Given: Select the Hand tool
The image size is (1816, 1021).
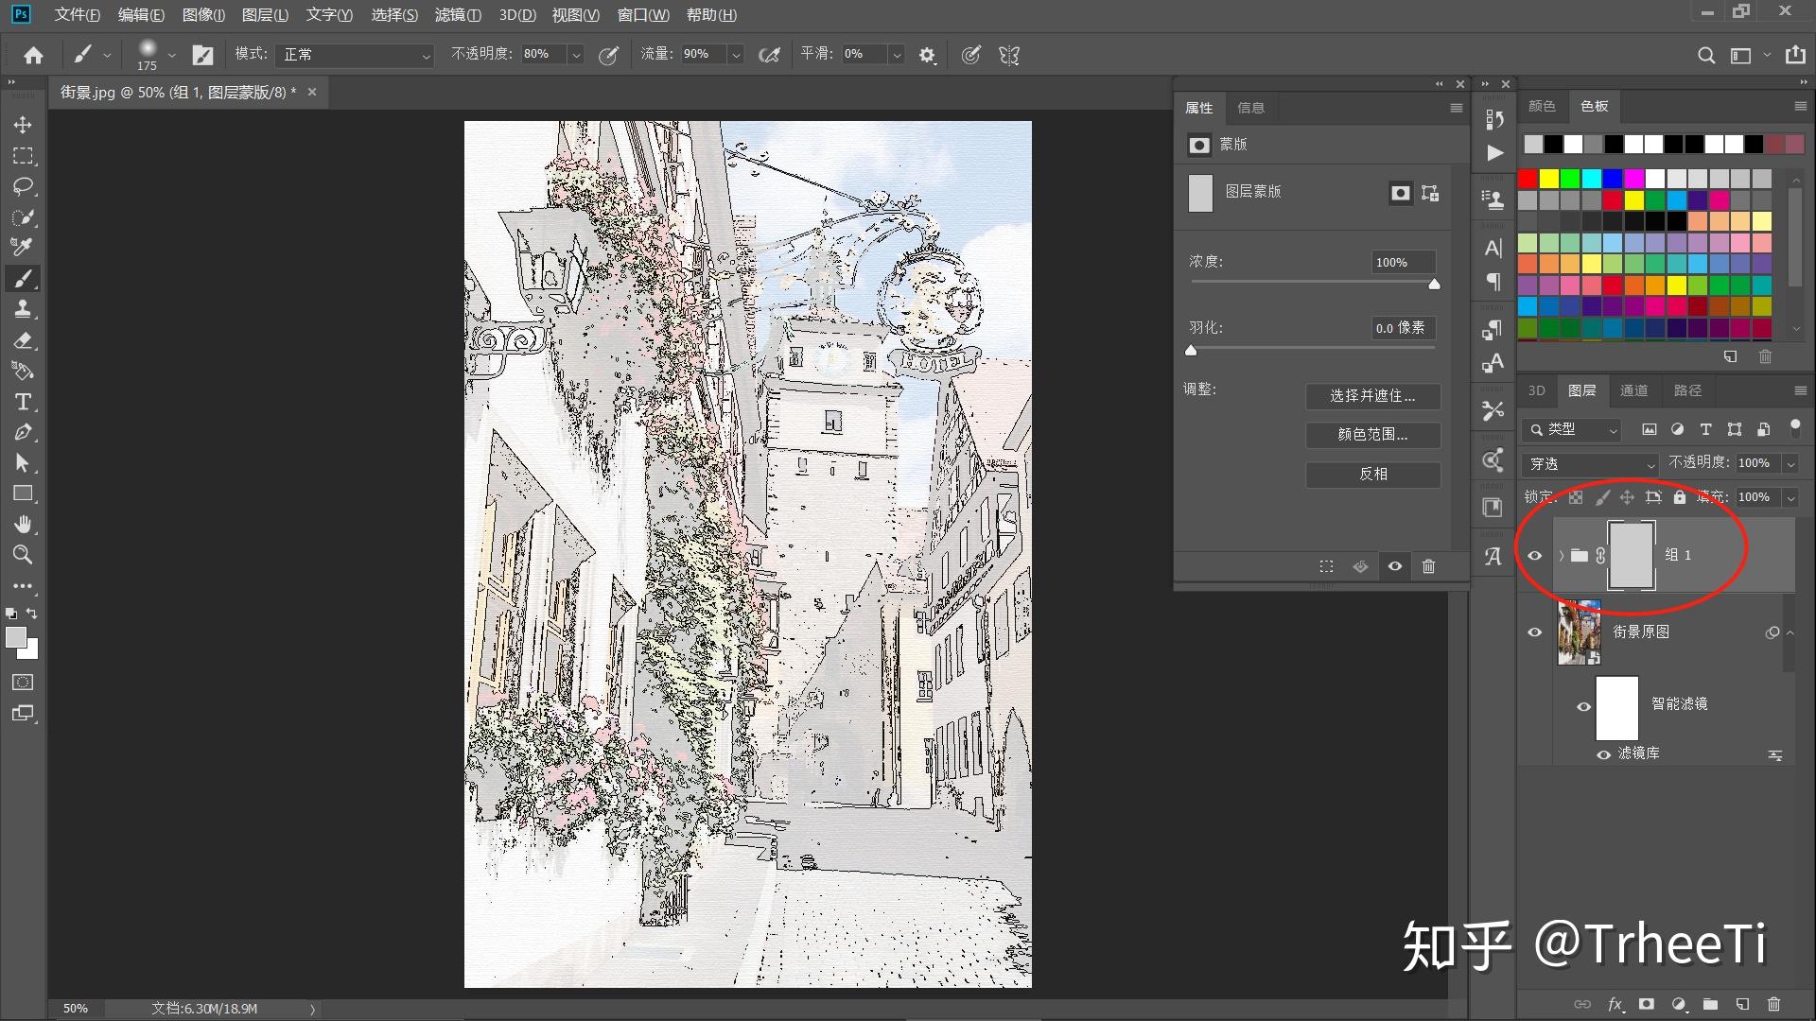Looking at the screenshot, I should click(23, 524).
